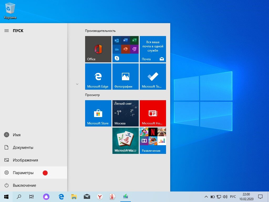Open the Microsoft To-Do tile
Screen dimensions: 269x202
[x=153, y=77]
